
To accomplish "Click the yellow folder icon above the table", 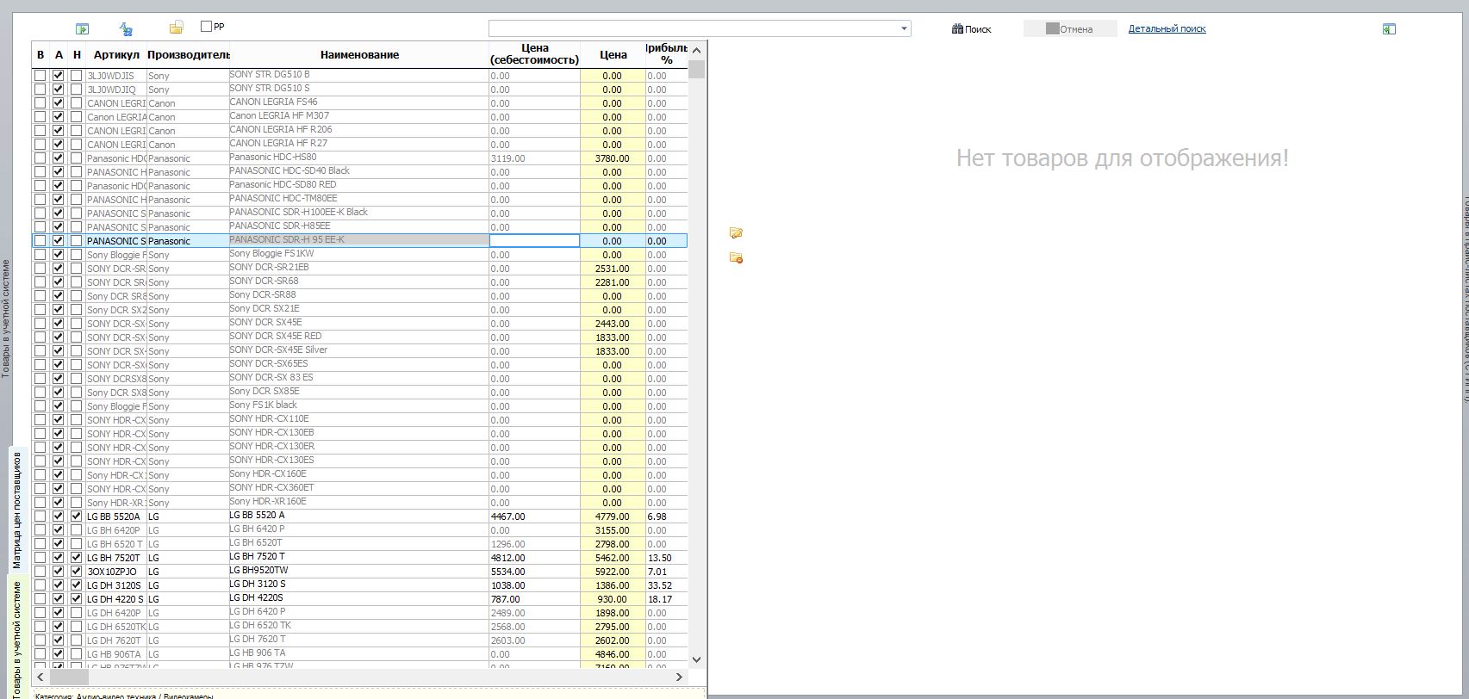I will click(176, 28).
